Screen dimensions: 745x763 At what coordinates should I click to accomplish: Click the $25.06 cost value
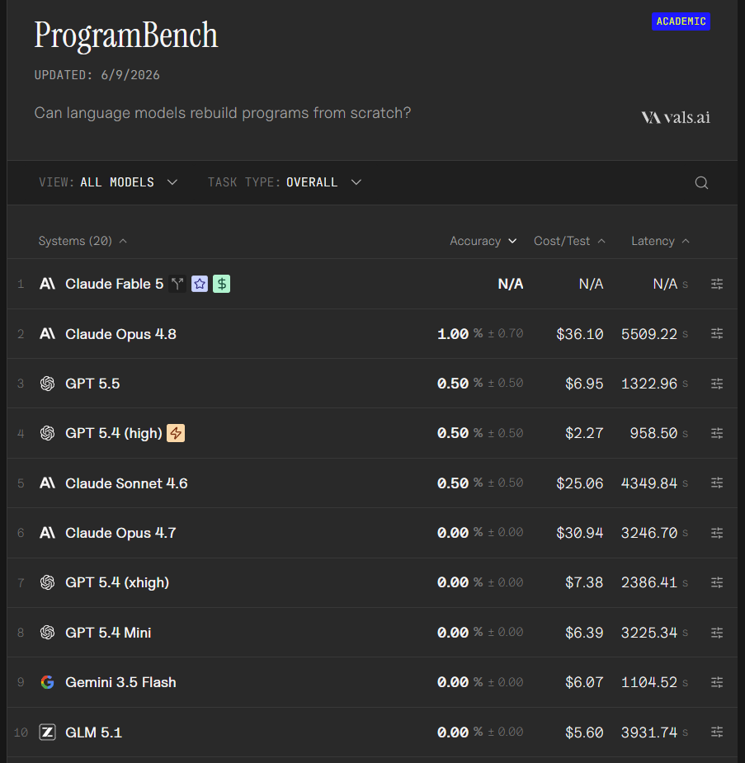(x=579, y=483)
